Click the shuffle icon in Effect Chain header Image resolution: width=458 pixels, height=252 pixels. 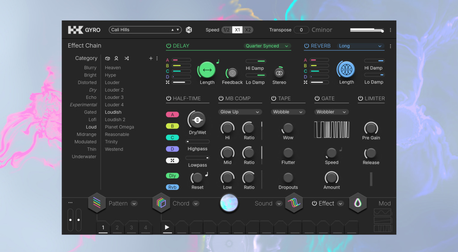[x=127, y=58]
